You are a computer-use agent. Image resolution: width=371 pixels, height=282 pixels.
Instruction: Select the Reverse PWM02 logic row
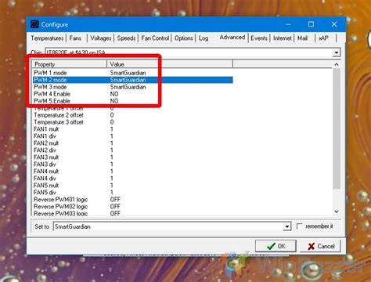133,207
